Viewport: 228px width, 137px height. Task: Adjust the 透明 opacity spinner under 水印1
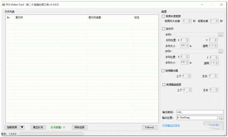213,46
